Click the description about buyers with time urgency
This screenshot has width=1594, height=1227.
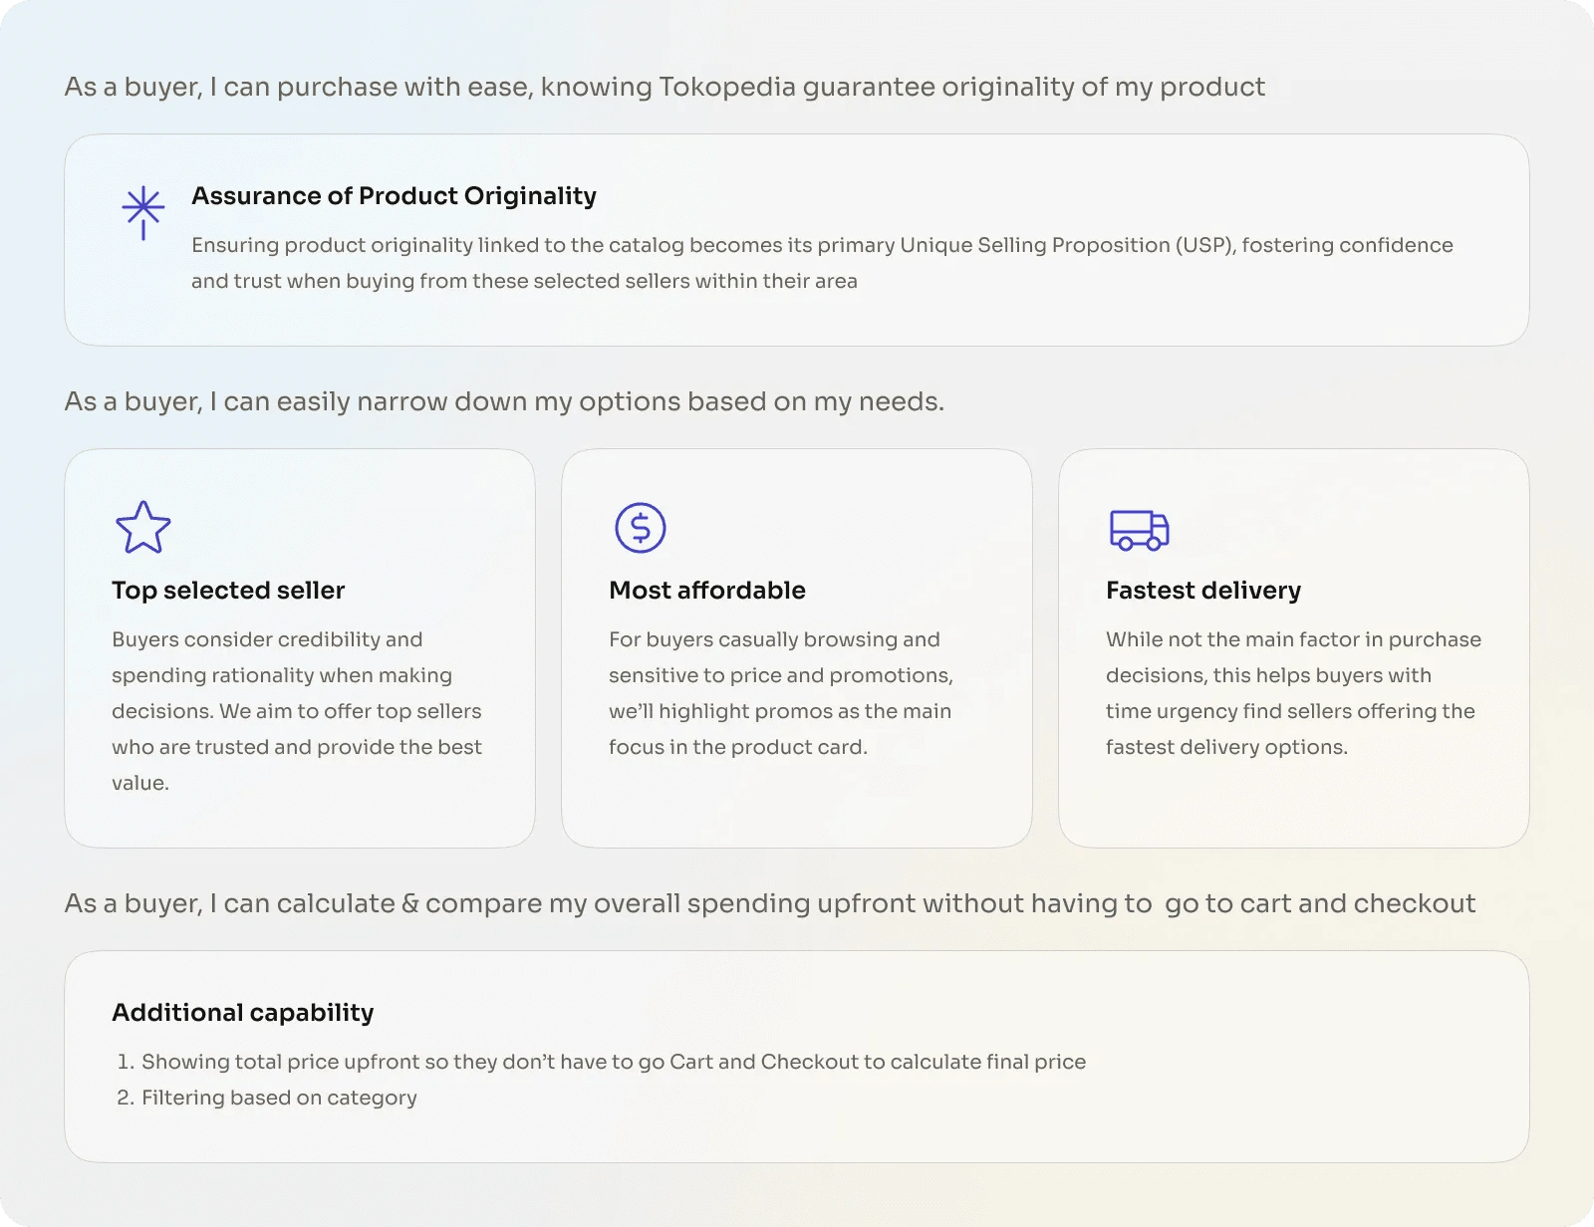click(x=1292, y=693)
